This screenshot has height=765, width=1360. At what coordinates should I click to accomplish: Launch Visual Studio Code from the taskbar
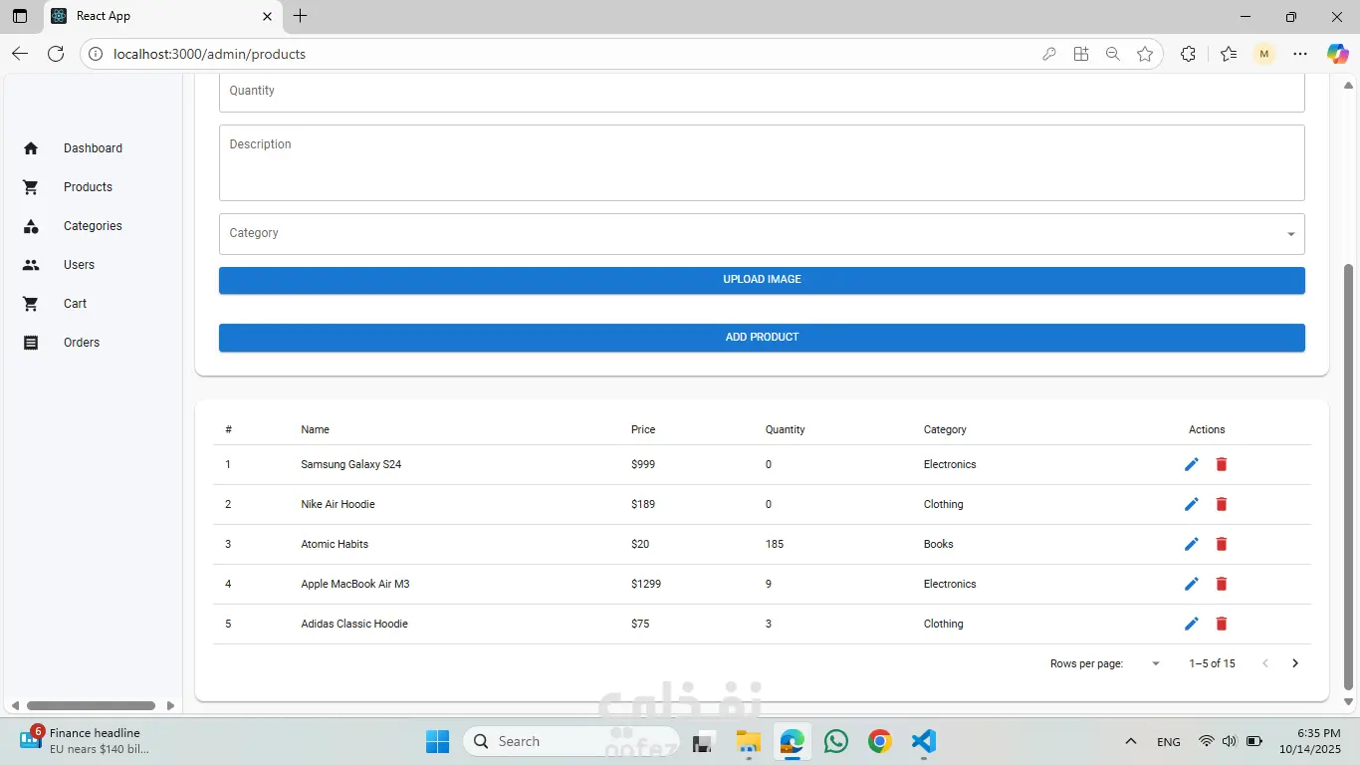pos(923,741)
